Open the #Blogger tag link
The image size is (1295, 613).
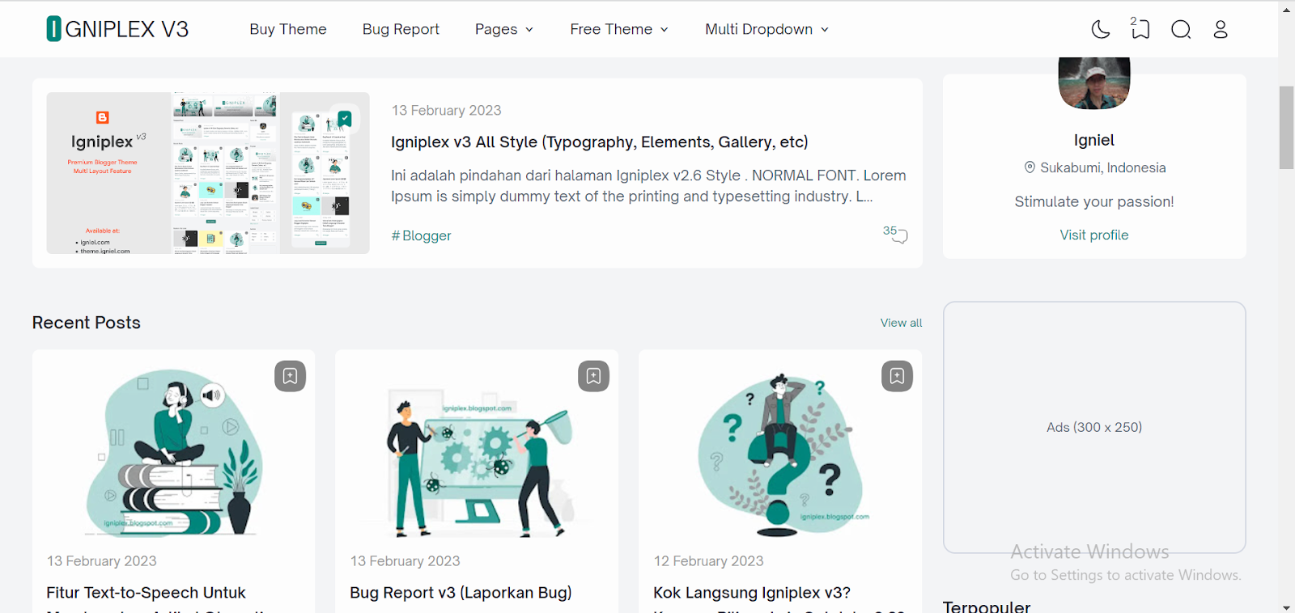pyautogui.click(x=422, y=236)
